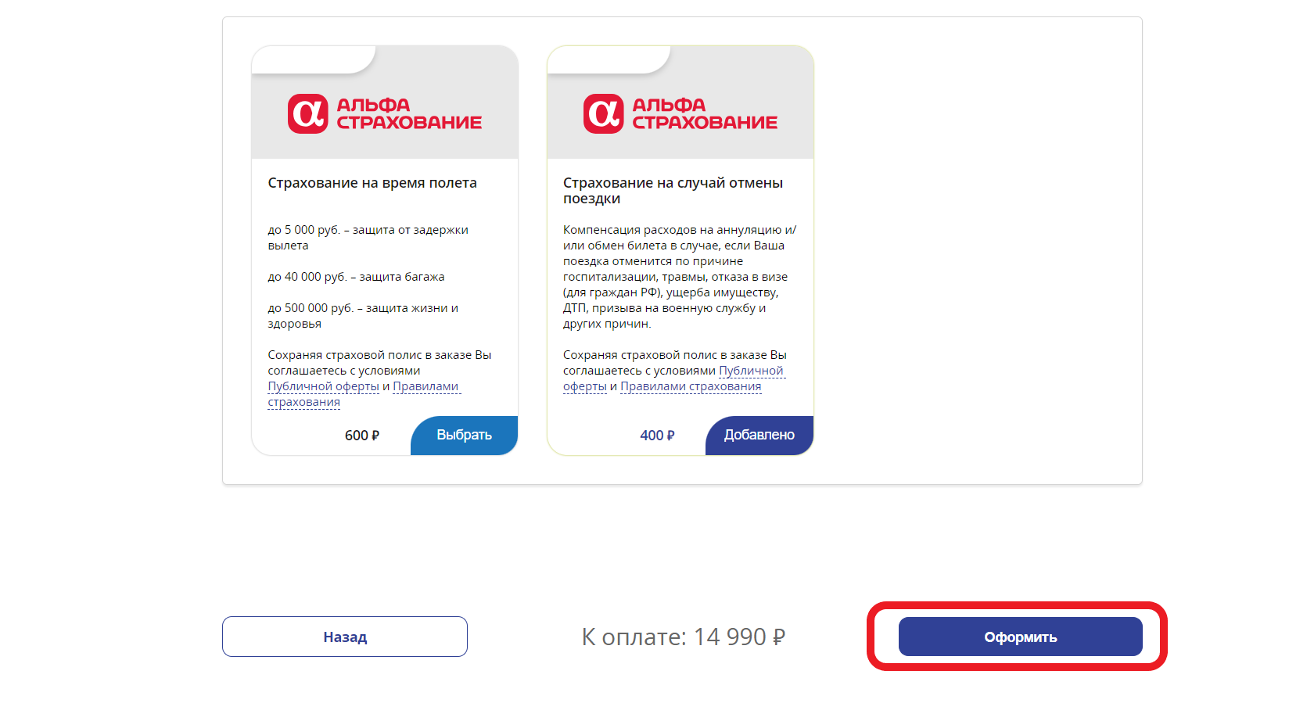
Task: Go back with the Назад button
Action: (x=345, y=637)
